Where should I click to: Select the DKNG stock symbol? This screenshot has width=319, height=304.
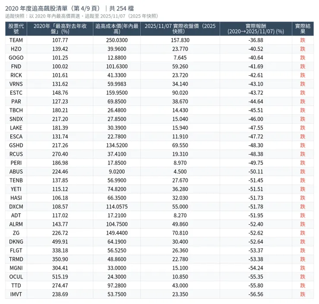click(16, 242)
